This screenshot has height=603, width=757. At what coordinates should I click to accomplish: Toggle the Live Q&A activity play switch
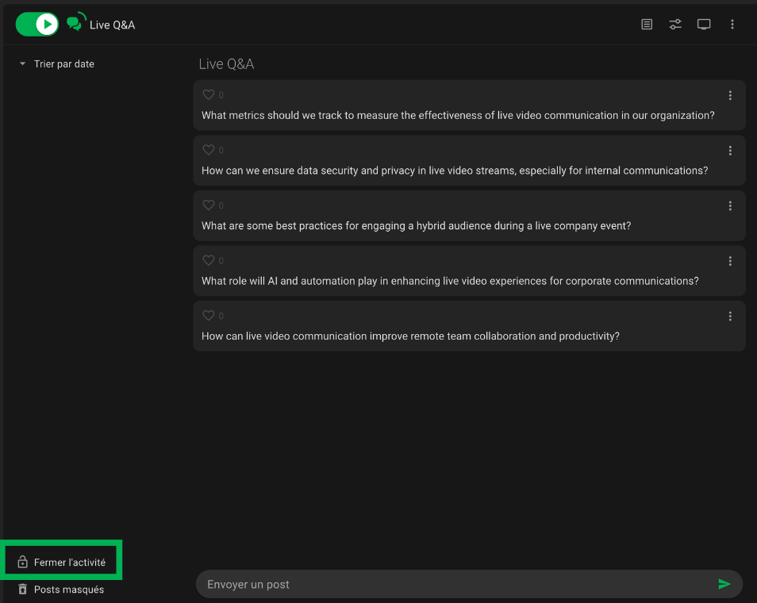tap(37, 25)
